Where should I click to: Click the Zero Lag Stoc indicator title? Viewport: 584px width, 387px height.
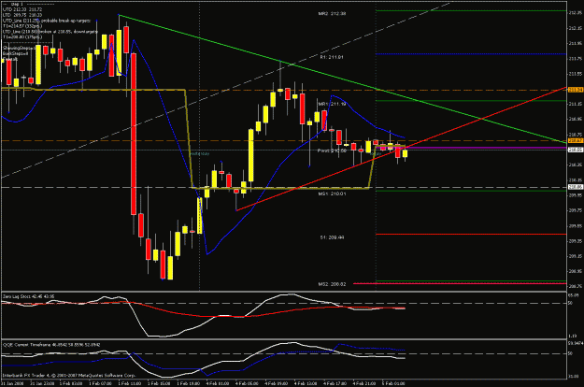coord(29,296)
